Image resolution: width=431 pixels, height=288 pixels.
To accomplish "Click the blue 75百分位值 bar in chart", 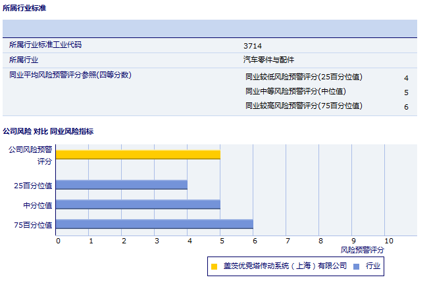I will coord(155,224).
